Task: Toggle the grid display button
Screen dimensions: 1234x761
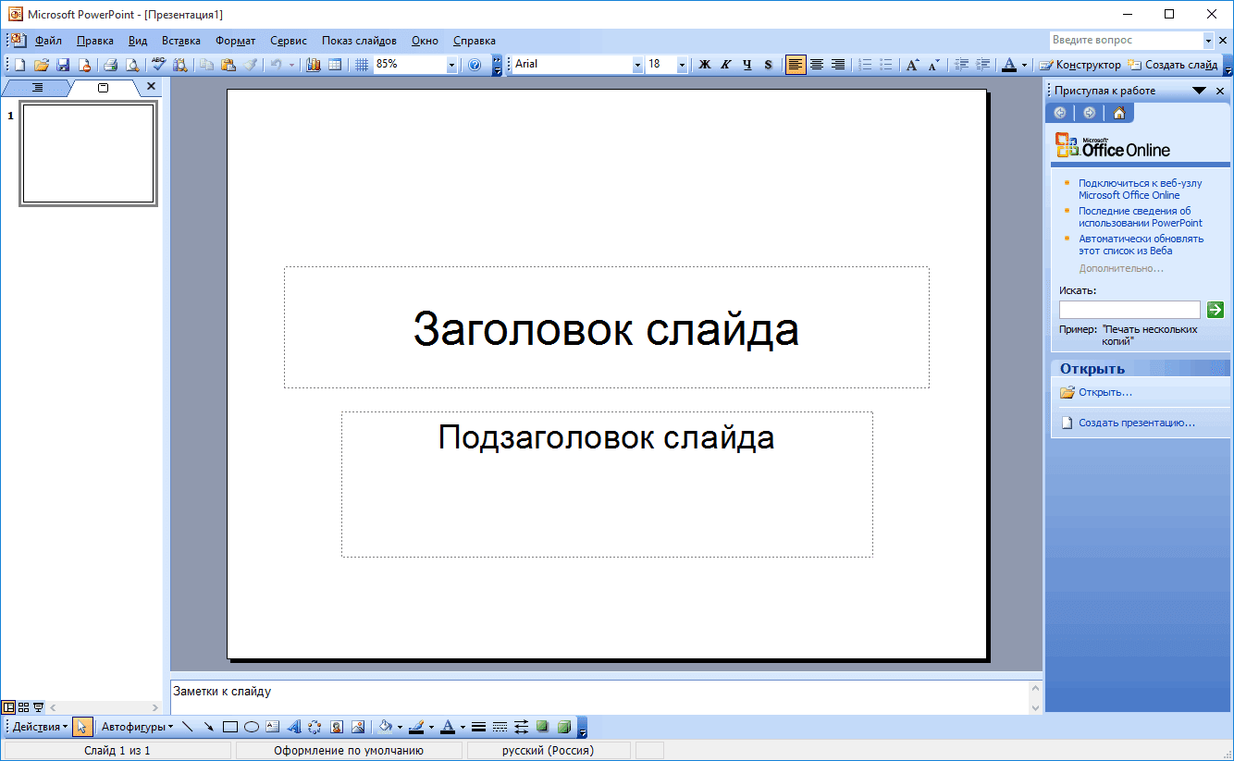Action: click(x=362, y=65)
